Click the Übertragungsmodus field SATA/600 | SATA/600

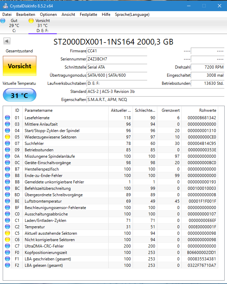tap(117, 75)
